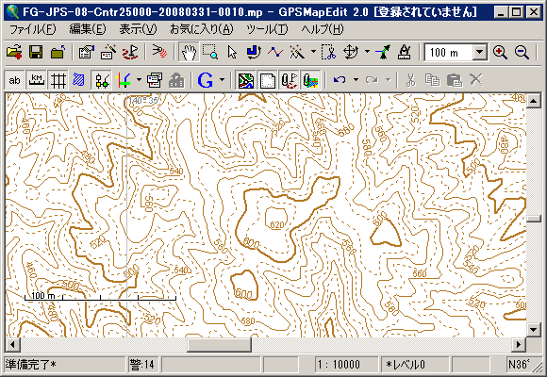Open the redo history dropdown arrow
Screen dimensions: 547x377
point(388,80)
